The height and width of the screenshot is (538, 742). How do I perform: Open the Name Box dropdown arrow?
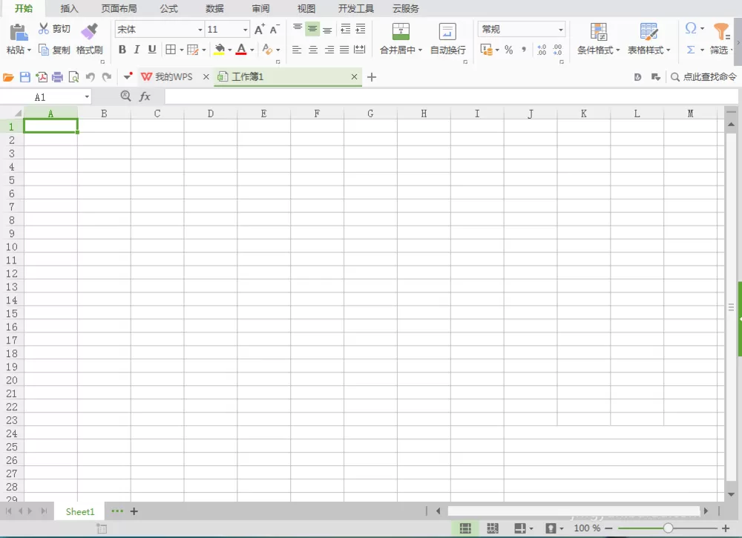(87, 96)
